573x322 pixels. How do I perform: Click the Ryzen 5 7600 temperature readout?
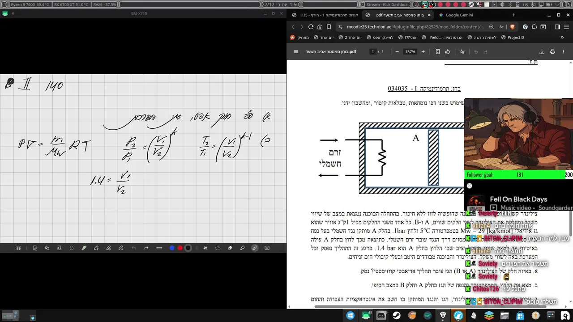30,4
